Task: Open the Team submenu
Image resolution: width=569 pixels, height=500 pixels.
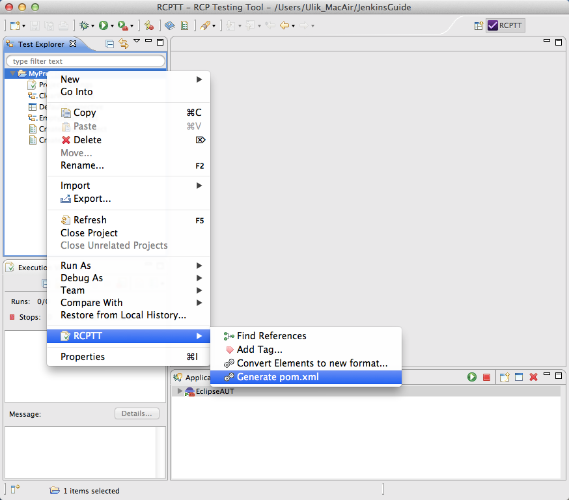Action: coord(128,290)
